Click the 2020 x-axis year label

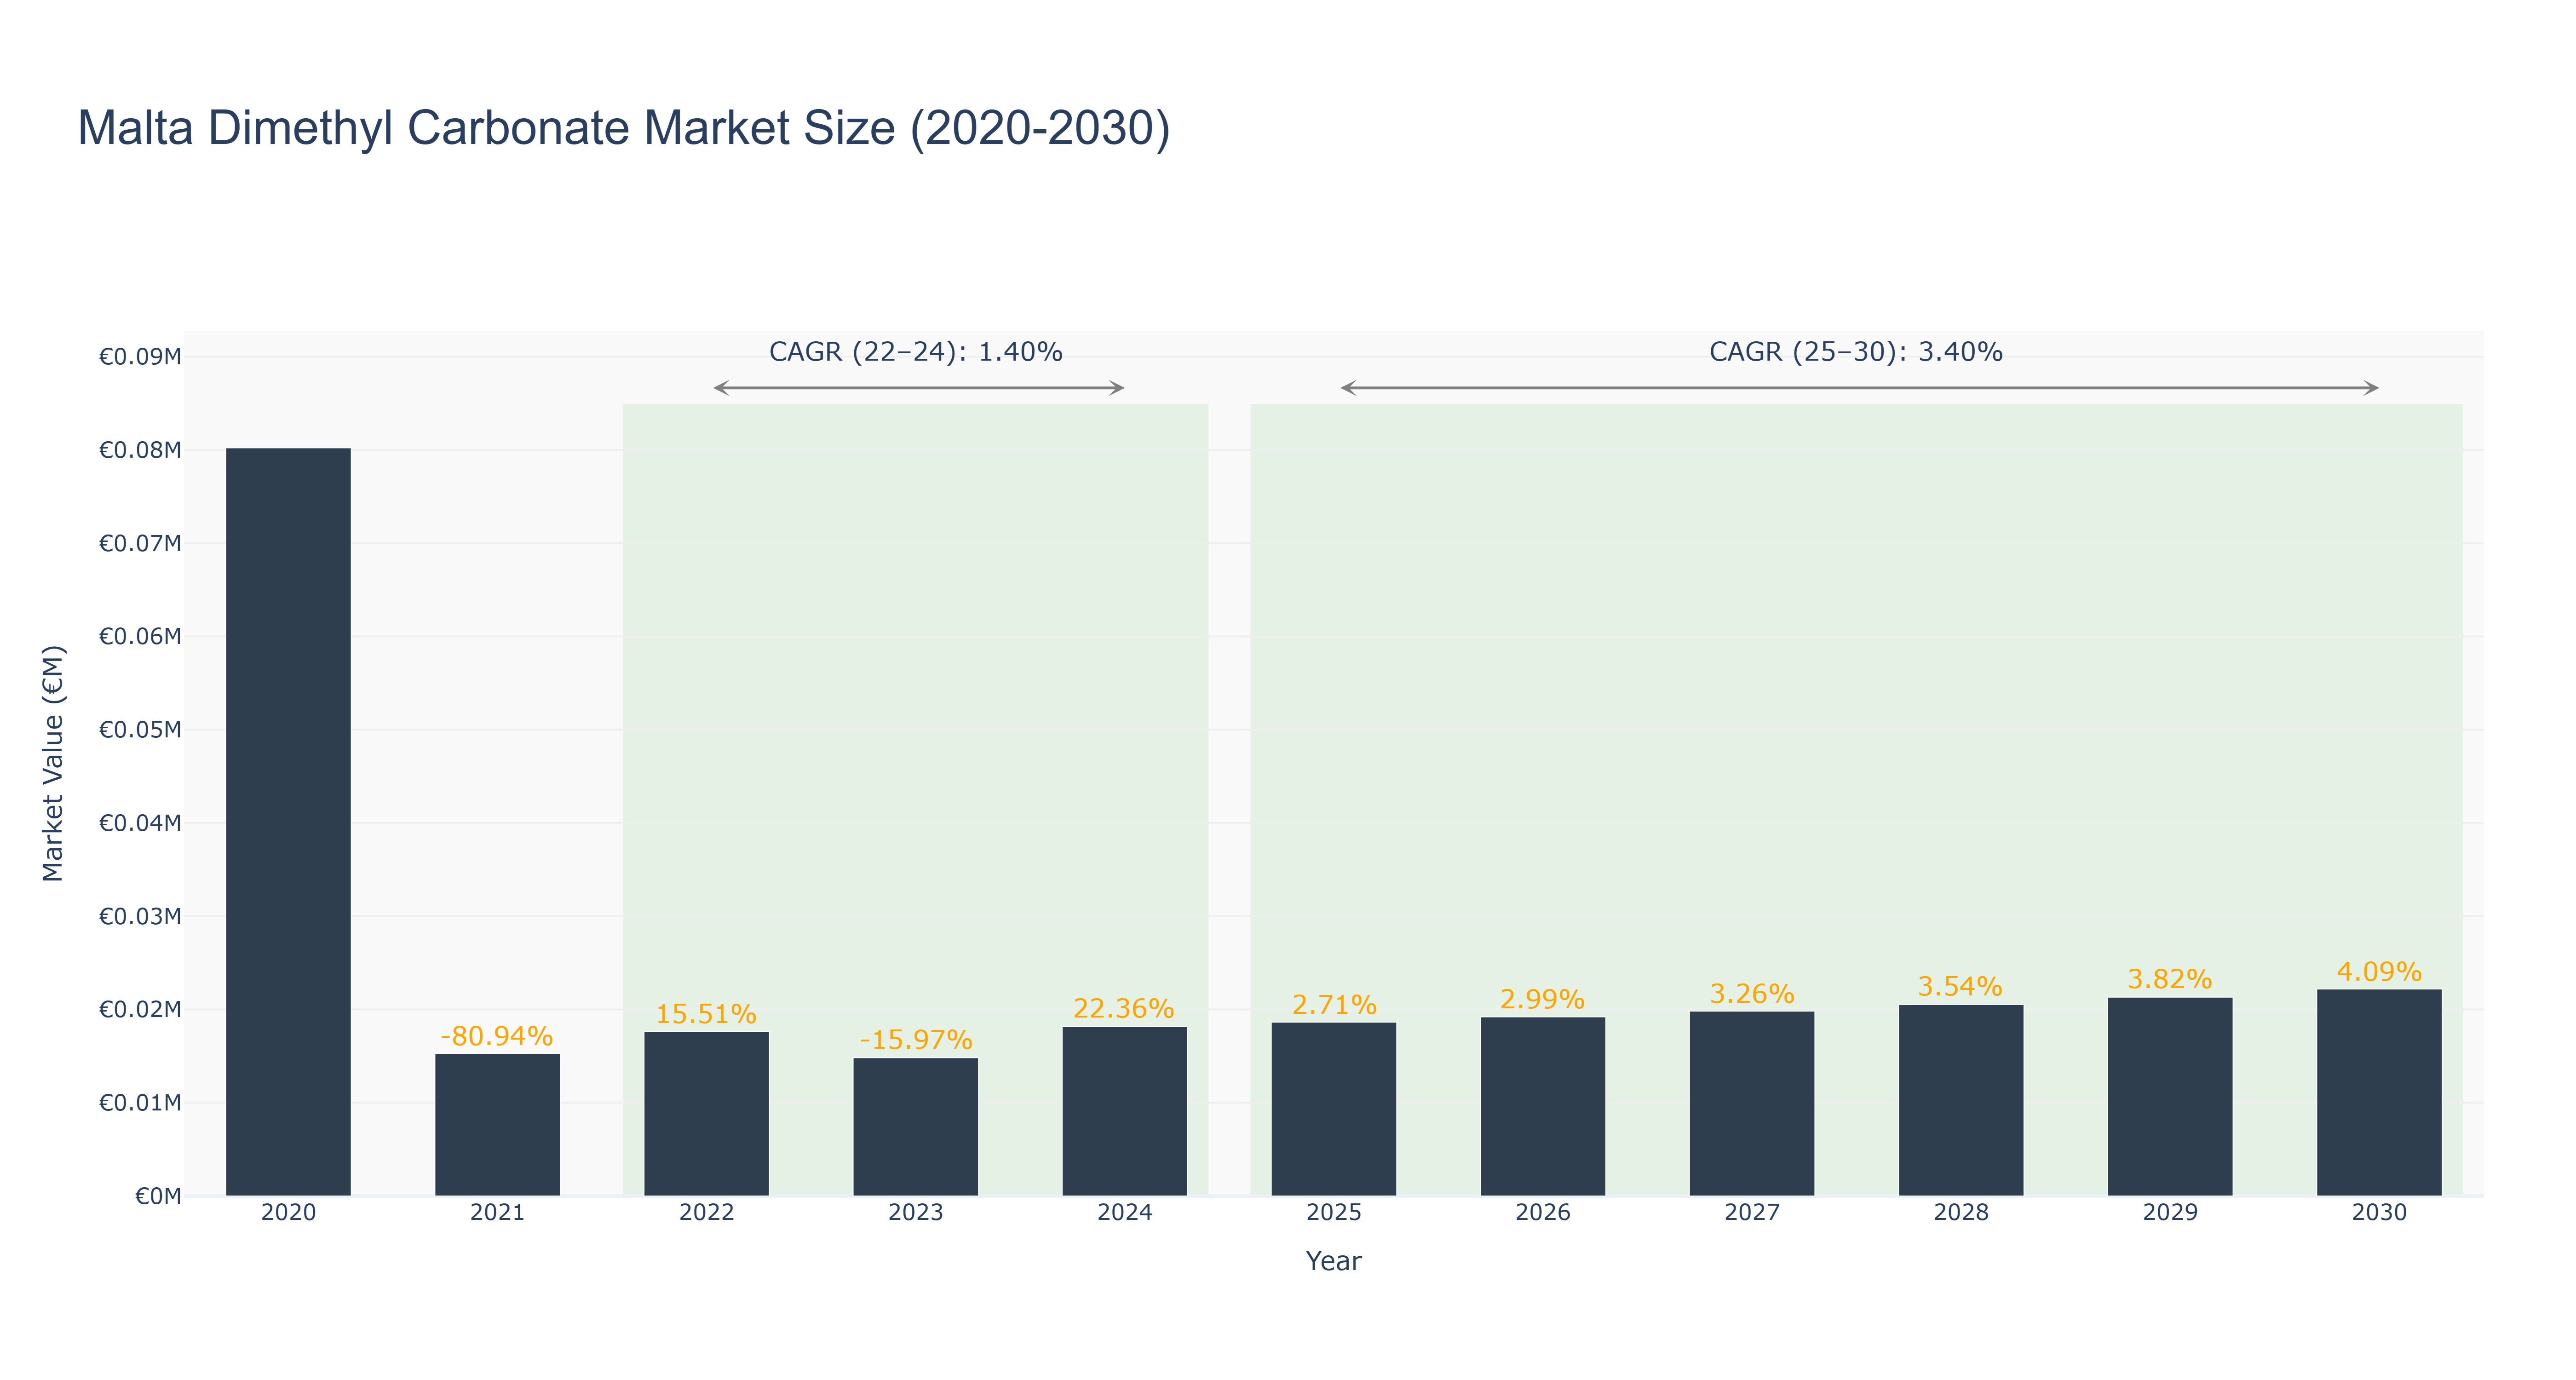point(288,1213)
